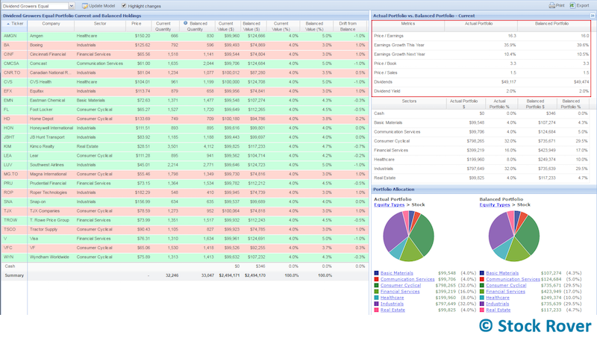Toggle the Highlight changes checkbox
This screenshot has height=338, width=597.
click(x=124, y=6)
